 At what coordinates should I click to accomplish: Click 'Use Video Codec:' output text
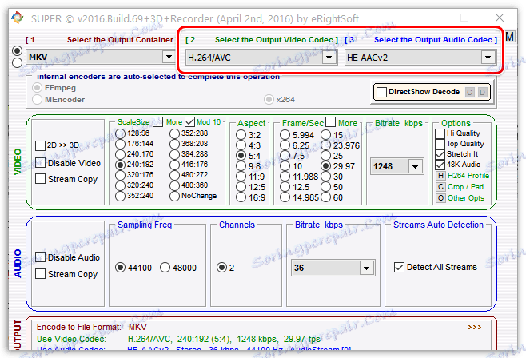coord(71,339)
